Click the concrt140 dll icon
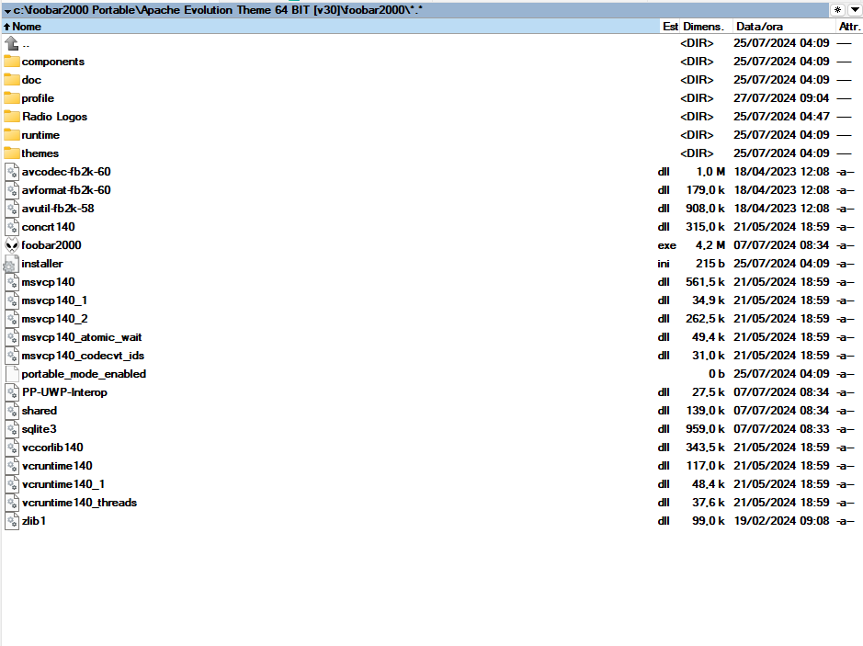The image size is (863, 646). (12, 227)
